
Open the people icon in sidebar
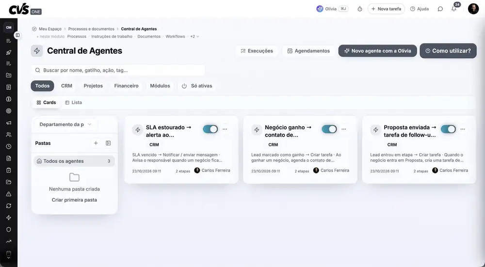coord(9,135)
